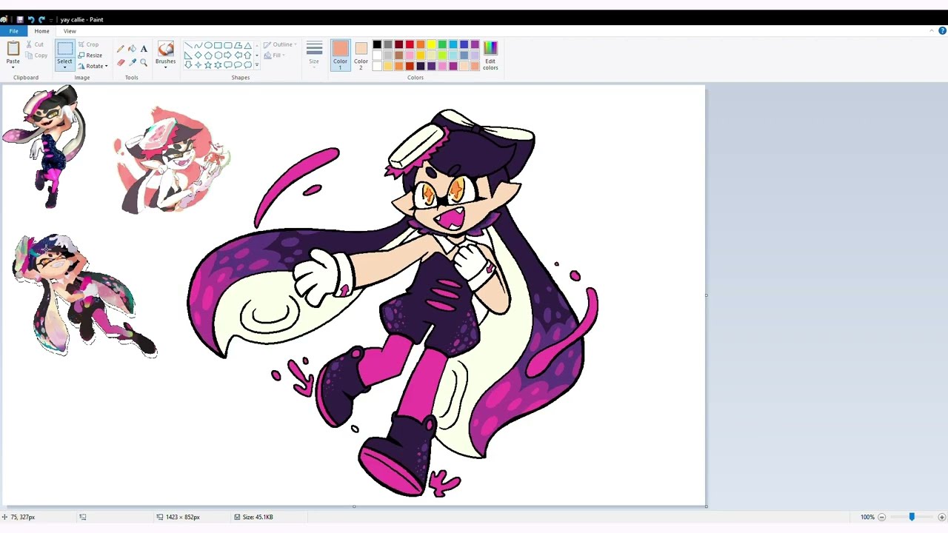The height and width of the screenshot is (533, 948).
Task: Select the Pencil tool
Action: 120,49
